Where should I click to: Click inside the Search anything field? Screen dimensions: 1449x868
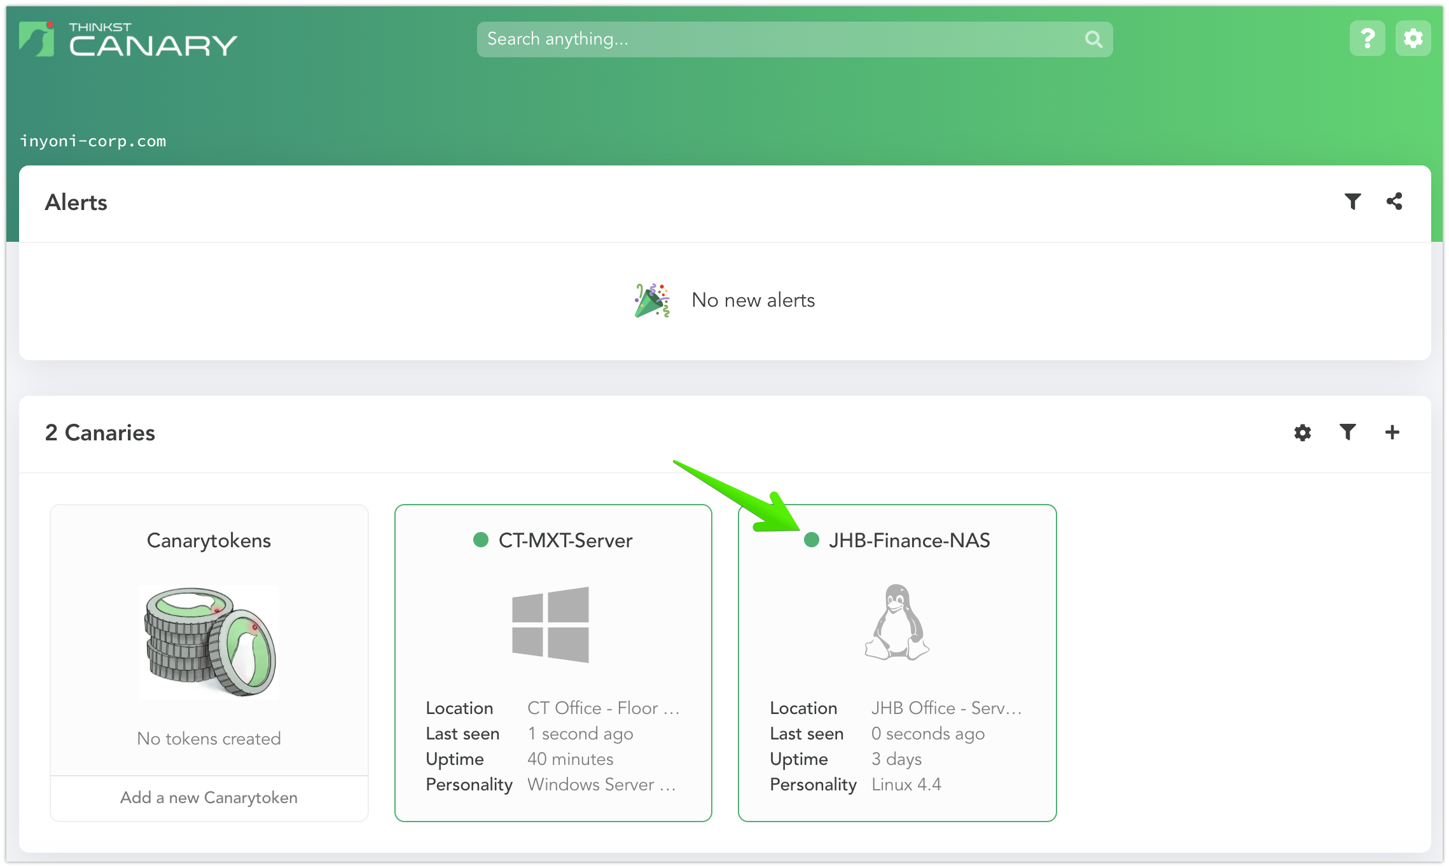(x=700, y=39)
